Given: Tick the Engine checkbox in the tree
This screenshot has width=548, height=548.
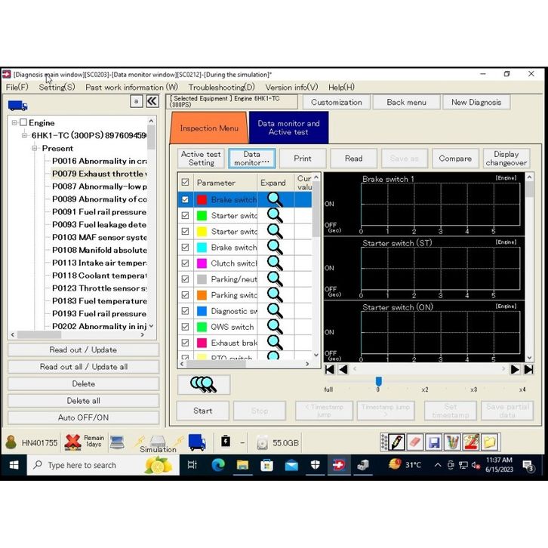Looking at the screenshot, I should pyautogui.click(x=23, y=122).
